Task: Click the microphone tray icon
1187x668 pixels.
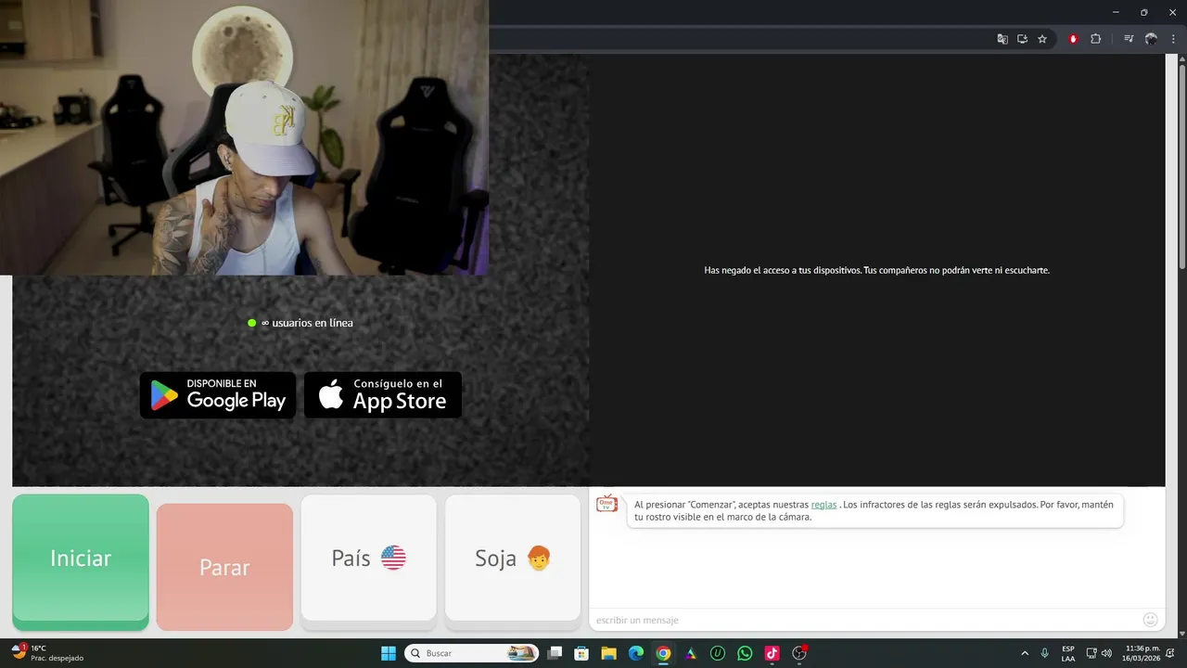Action: (x=1045, y=653)
